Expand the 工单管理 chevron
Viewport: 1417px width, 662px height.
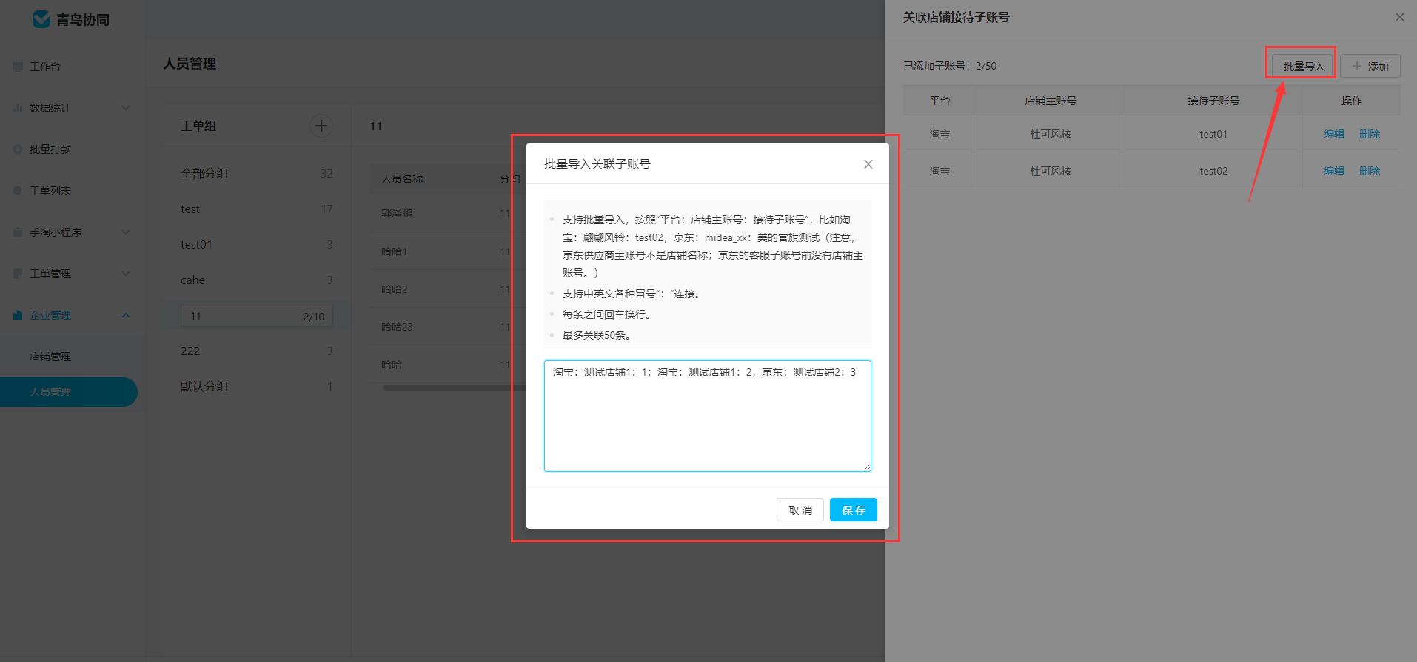[126, 274]
